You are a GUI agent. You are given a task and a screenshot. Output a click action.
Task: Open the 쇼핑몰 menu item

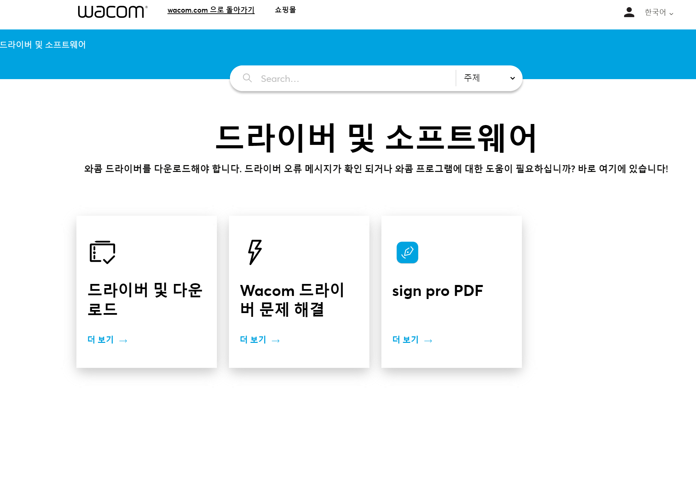[x=285, y=10]
